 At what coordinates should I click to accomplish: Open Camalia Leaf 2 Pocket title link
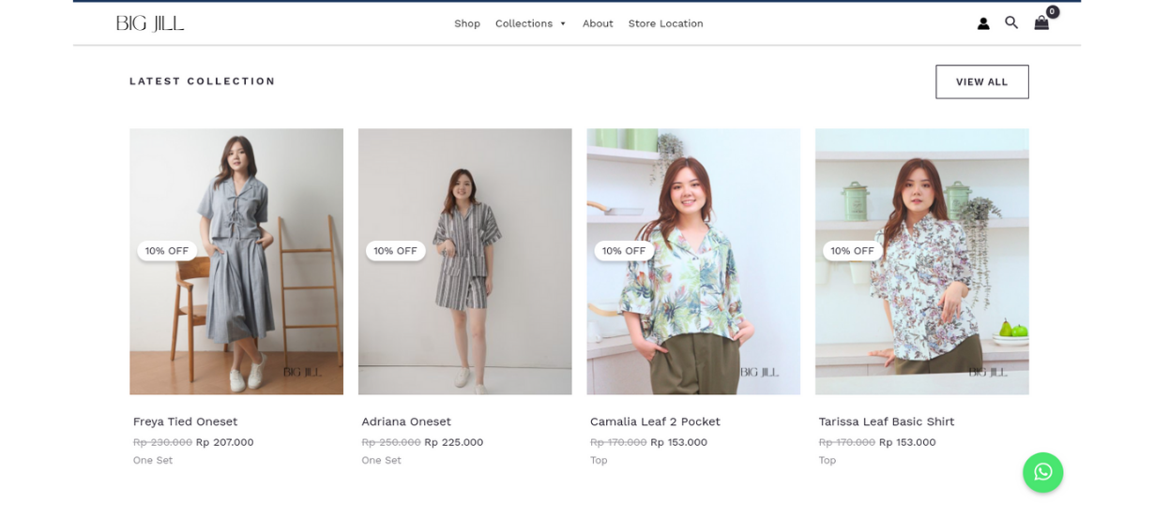click(655, 421)
